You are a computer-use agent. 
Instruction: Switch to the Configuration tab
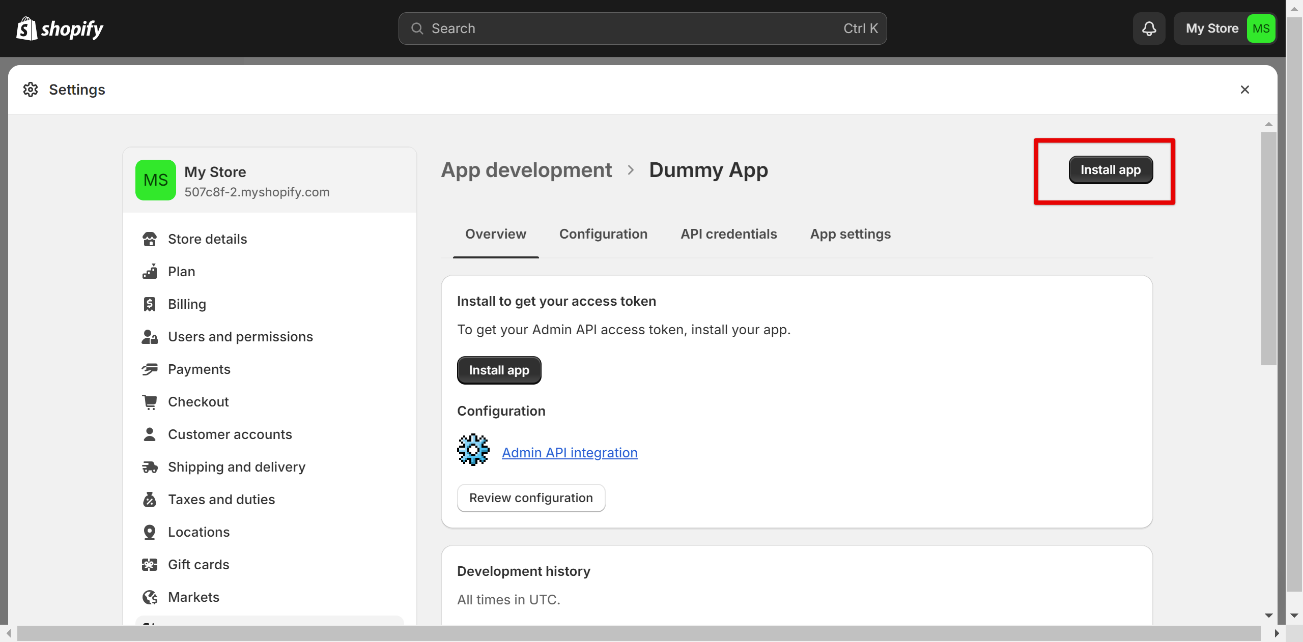(x=603, y=234)
